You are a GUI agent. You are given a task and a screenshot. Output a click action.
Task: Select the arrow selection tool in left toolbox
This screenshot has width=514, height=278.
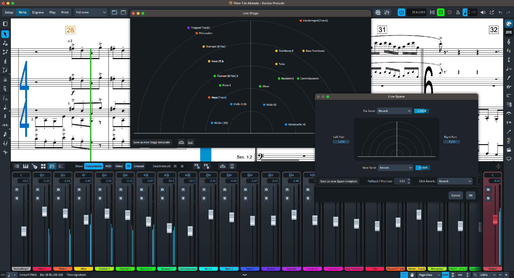point(5,34)
